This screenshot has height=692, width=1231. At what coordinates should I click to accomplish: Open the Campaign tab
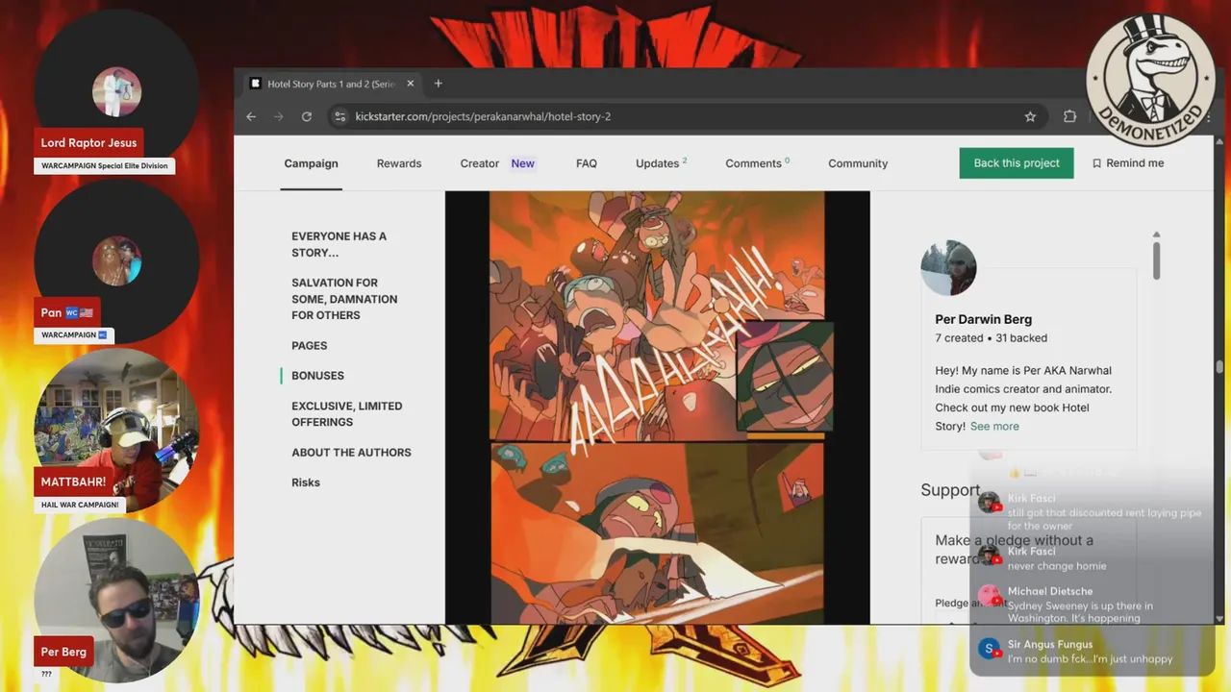coord(311,163)
